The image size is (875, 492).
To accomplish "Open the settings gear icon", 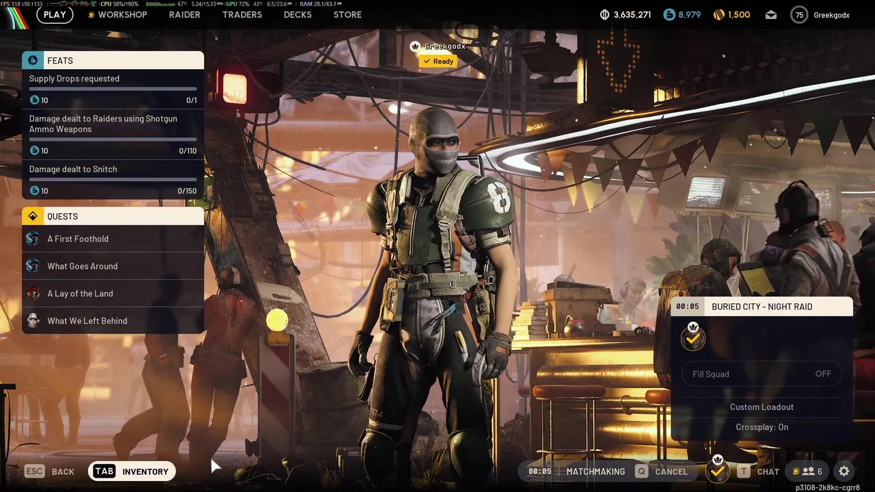I will click(x=844, y=471).
